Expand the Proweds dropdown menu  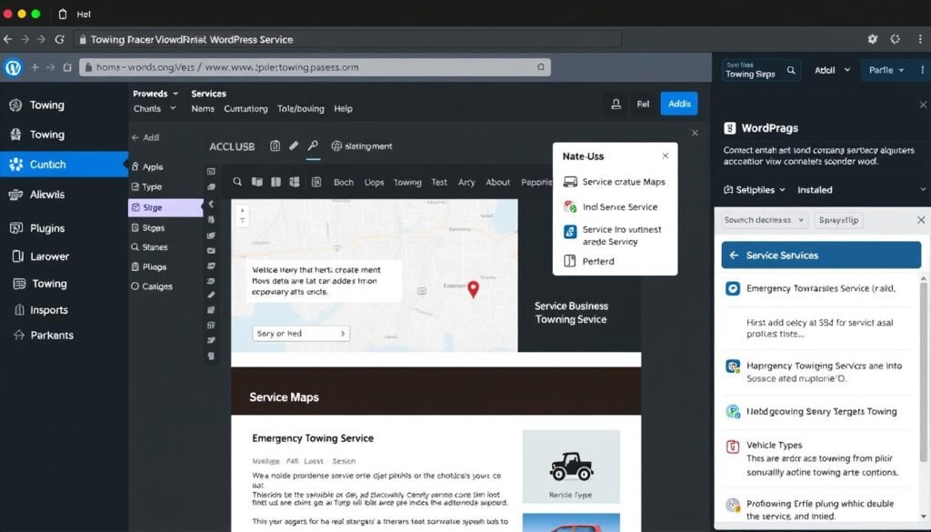tap(154, 93)
